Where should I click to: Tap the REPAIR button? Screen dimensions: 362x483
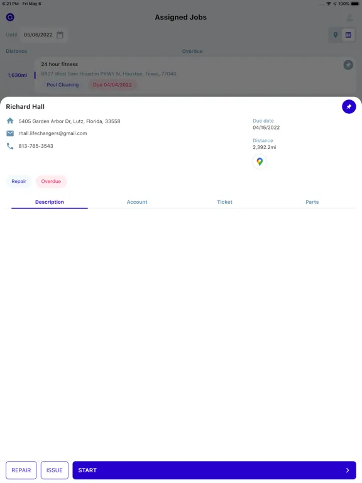[21, 470]
